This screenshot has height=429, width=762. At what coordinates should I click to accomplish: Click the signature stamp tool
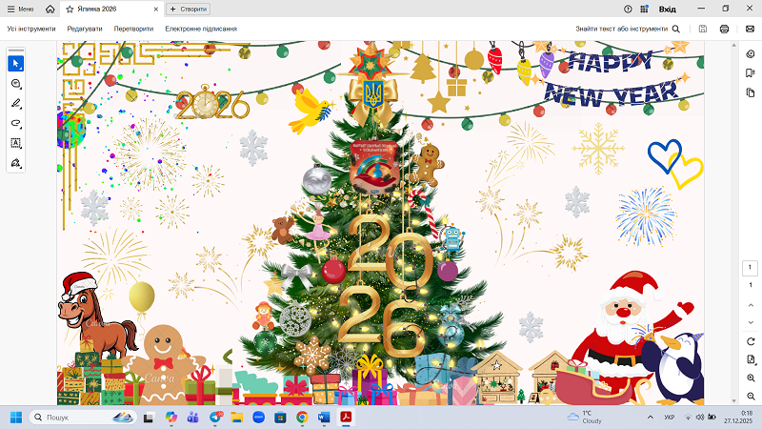[15, 163]
